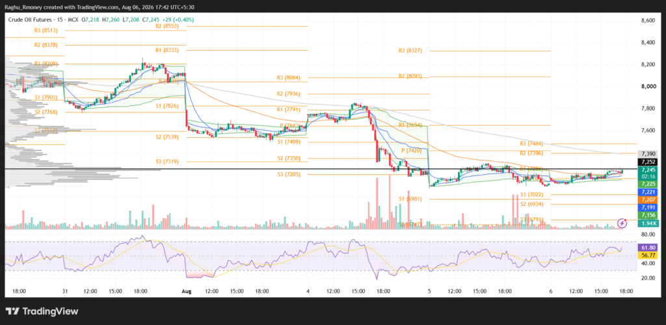Click the 7,800 price axis label

point(648,109)
